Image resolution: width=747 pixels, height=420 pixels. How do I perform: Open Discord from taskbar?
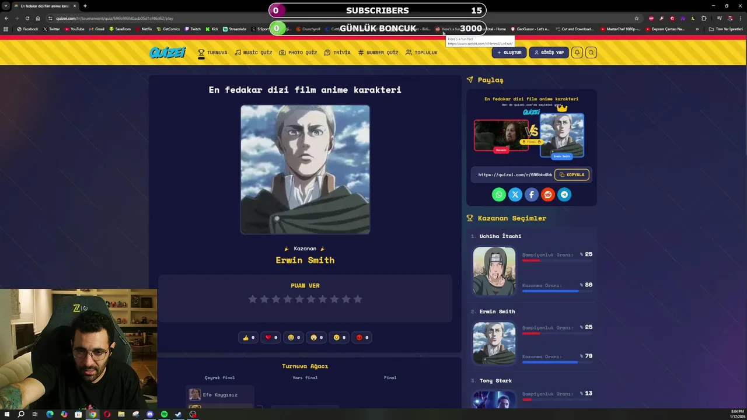coord(150,414)
